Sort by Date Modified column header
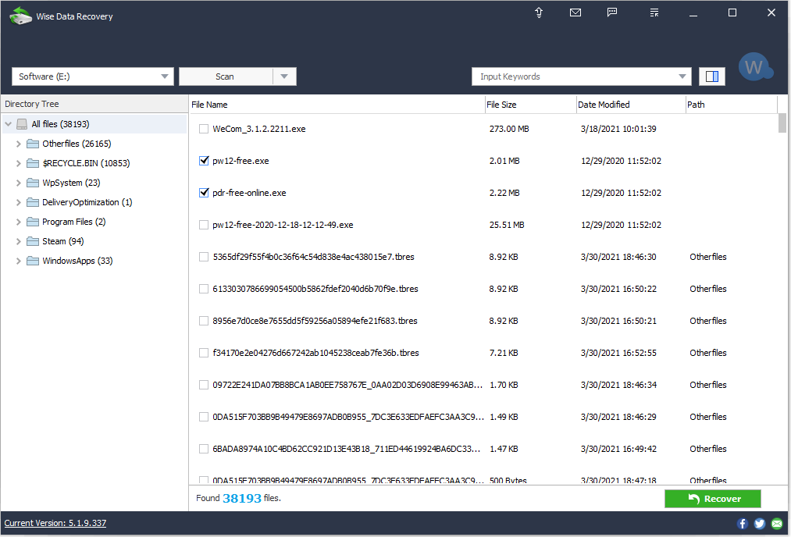This screenshot has height=537, width=791. tap(631, 105)
